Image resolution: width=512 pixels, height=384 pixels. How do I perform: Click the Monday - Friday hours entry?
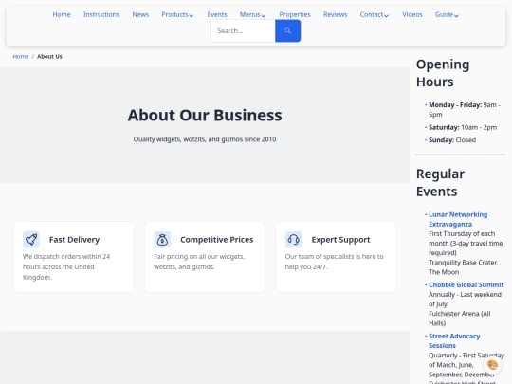click(x=465, y=110)
